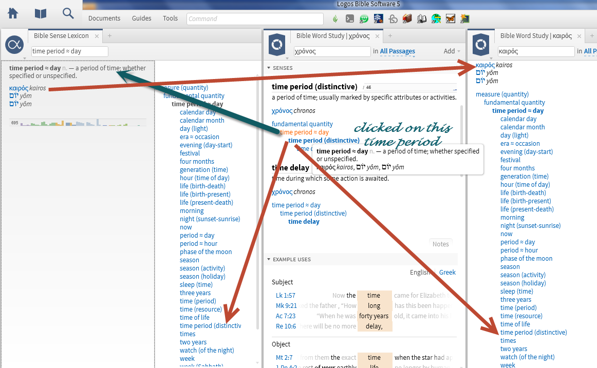Screen dimensions: 597x368
Task: Click the 'time period ≈ day' lexicon search field
Action: (x=70, y=51)
